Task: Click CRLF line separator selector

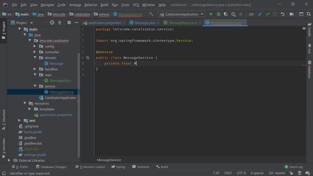Action: pyautogui.click(x=228, y=173)
